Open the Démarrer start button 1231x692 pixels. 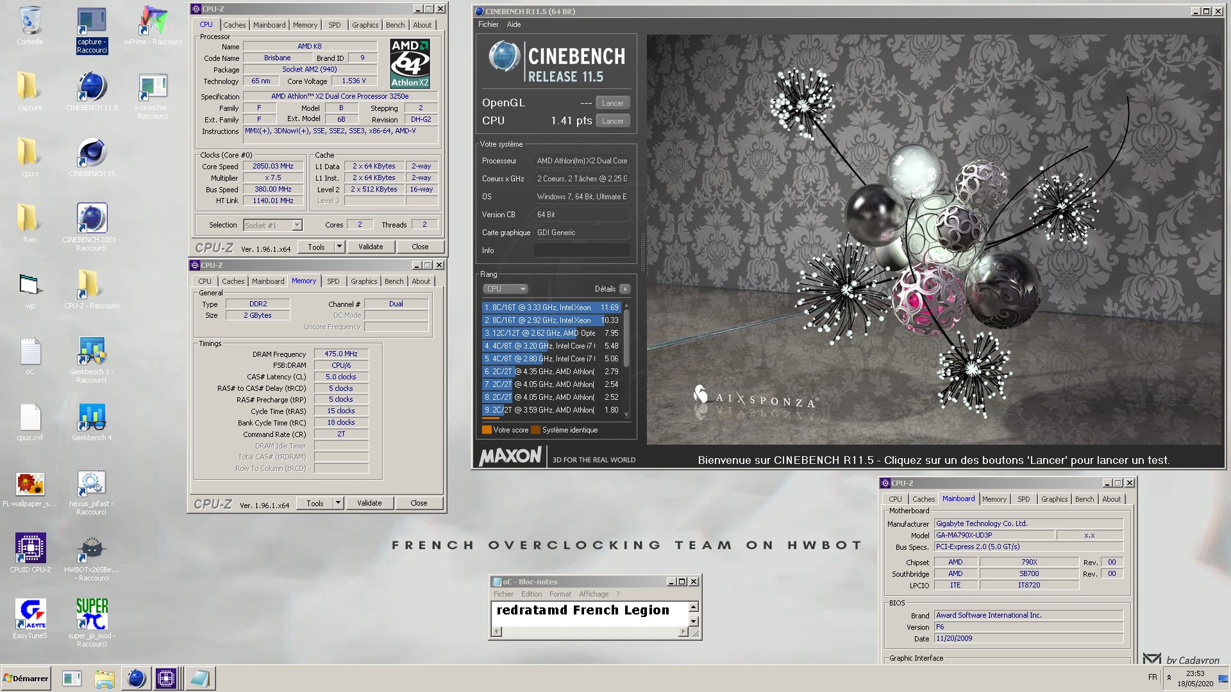(26, 678)
